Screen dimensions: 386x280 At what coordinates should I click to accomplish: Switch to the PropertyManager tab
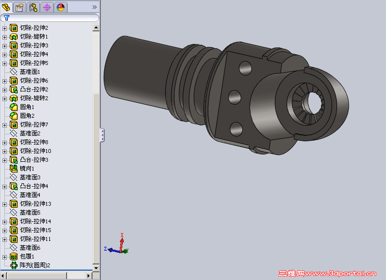(x=20, y=7)
